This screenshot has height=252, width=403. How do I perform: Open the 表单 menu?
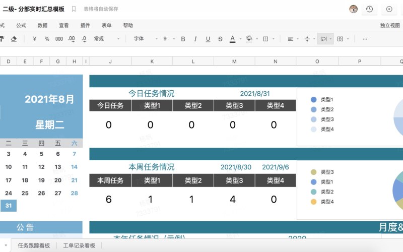tap(106, 25)
